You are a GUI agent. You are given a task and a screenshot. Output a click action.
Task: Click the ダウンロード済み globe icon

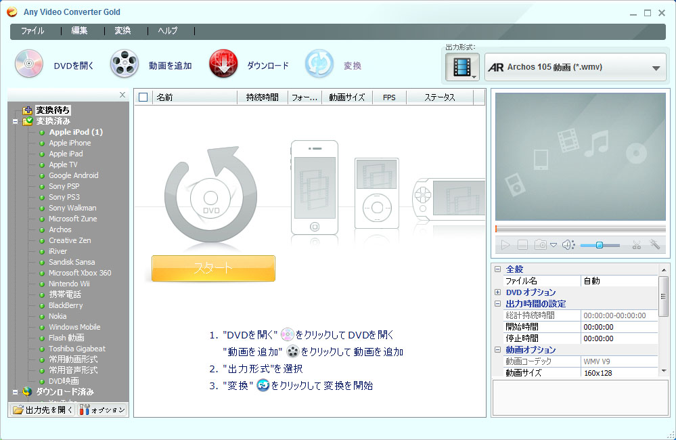click(27, 392)
